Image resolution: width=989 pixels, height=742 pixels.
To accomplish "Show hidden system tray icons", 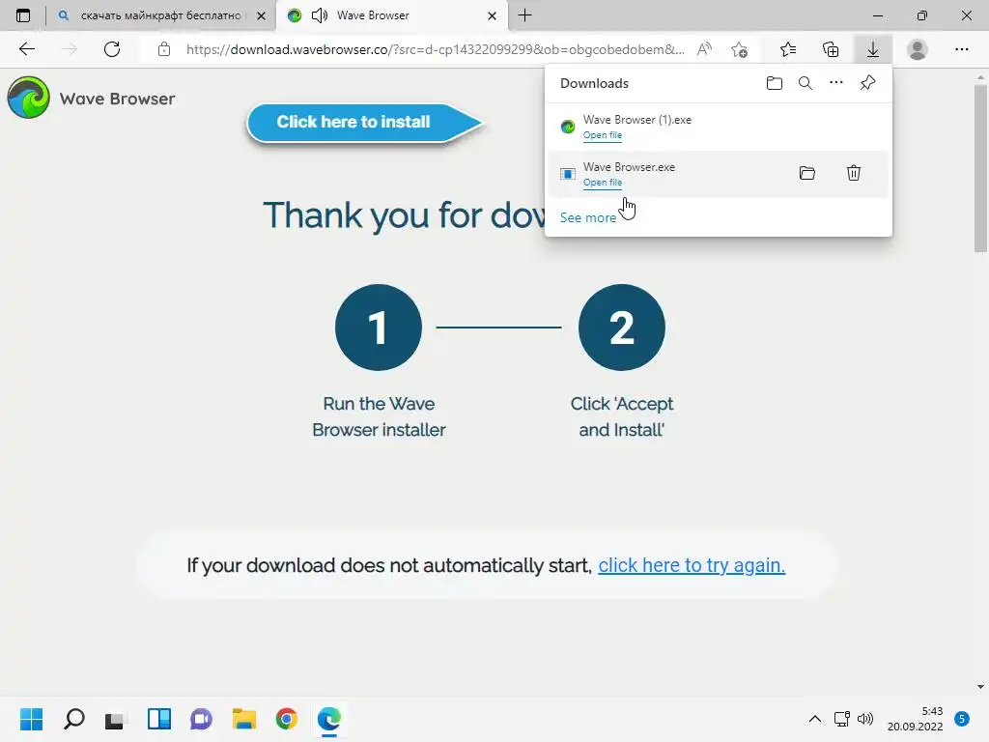I will 815,719.
